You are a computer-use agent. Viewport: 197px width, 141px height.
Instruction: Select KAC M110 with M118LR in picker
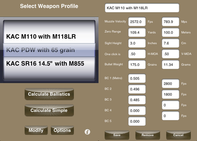pyautogui.click(x=49, y=36)
